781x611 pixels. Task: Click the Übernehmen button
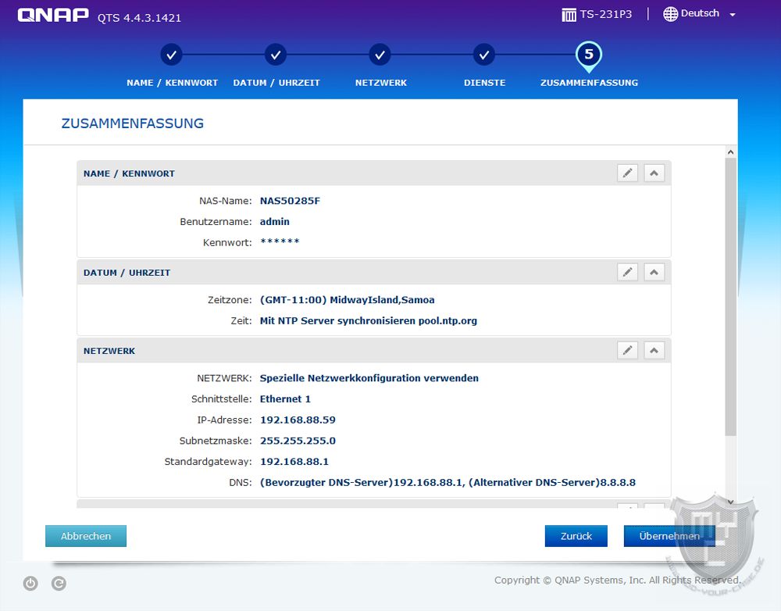tap(669, 536)
